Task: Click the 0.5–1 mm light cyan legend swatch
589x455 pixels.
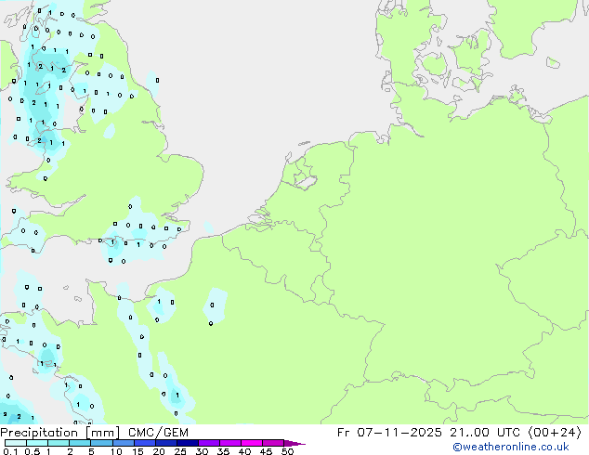Action: (37, 443)
